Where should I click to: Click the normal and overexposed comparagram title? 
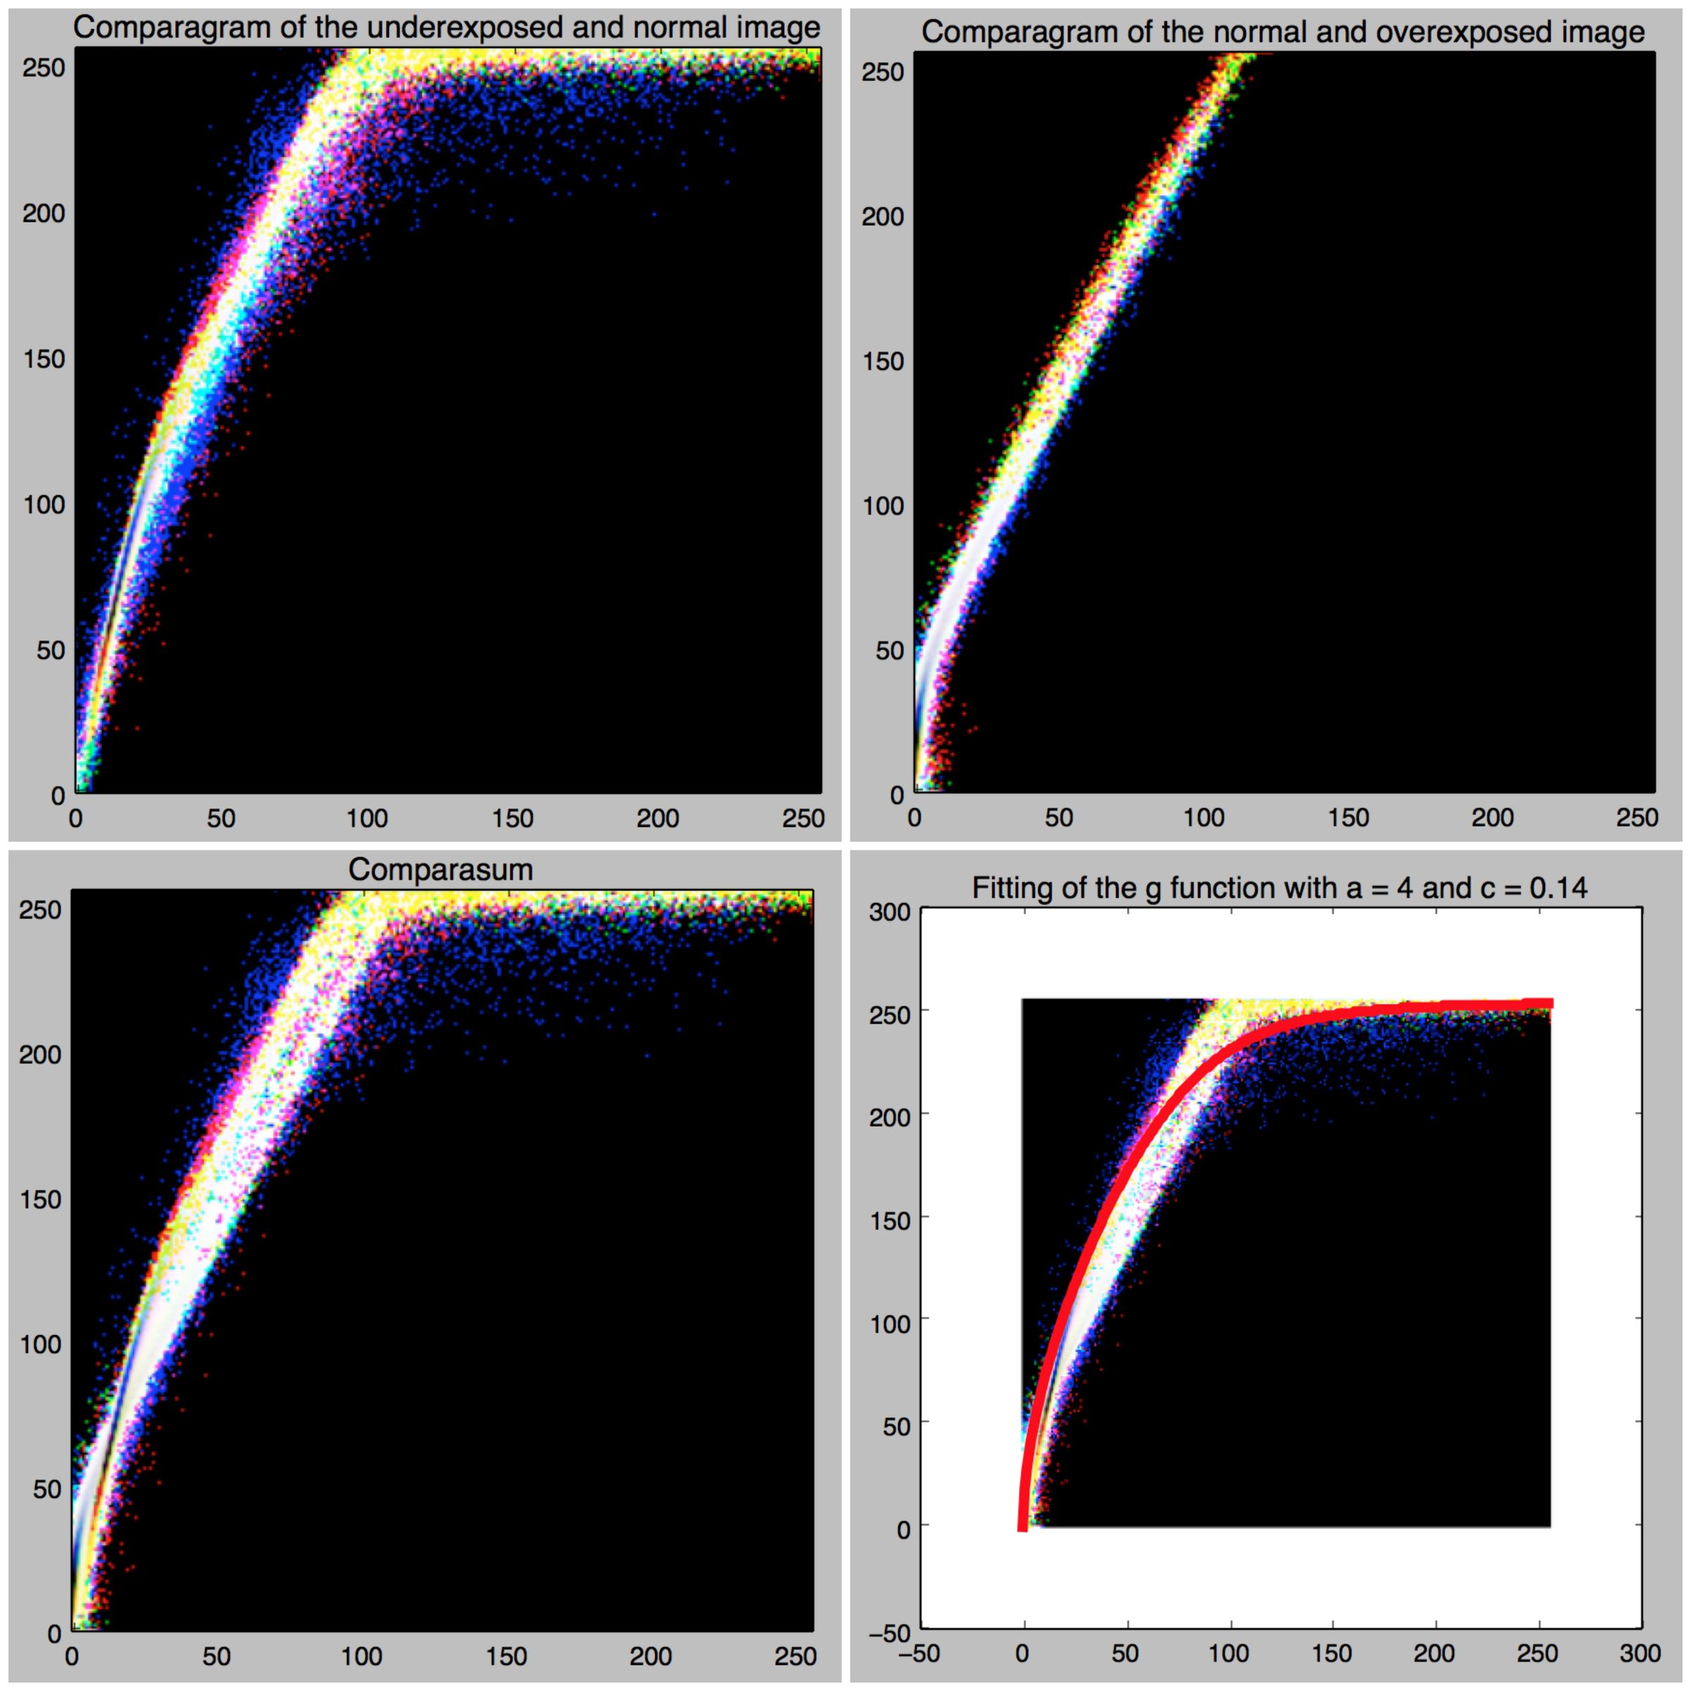pyautogui.click(x=1283, y=32)
